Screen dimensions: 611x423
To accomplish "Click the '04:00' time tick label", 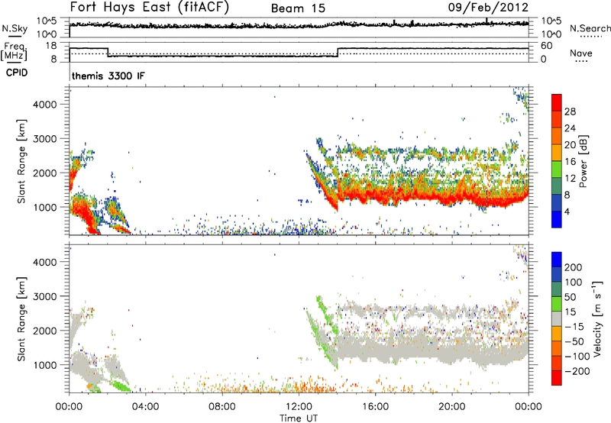I will click(145, 407).
